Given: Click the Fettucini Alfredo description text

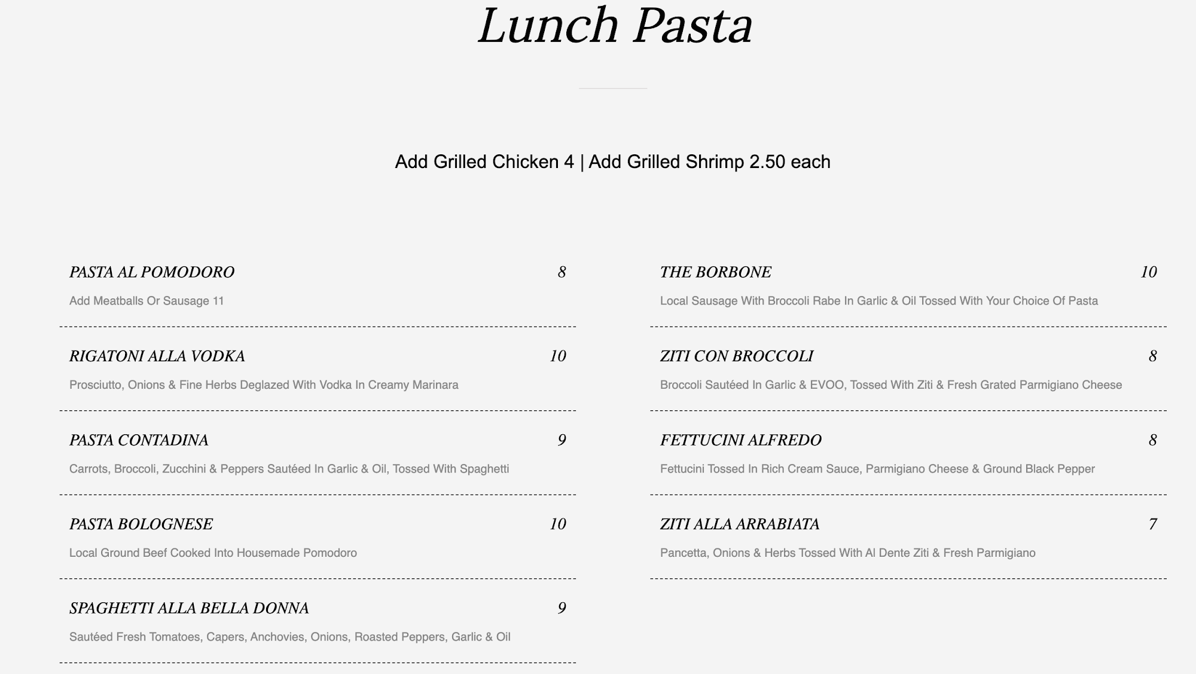Looking at the screenshot, I should 877,469.
